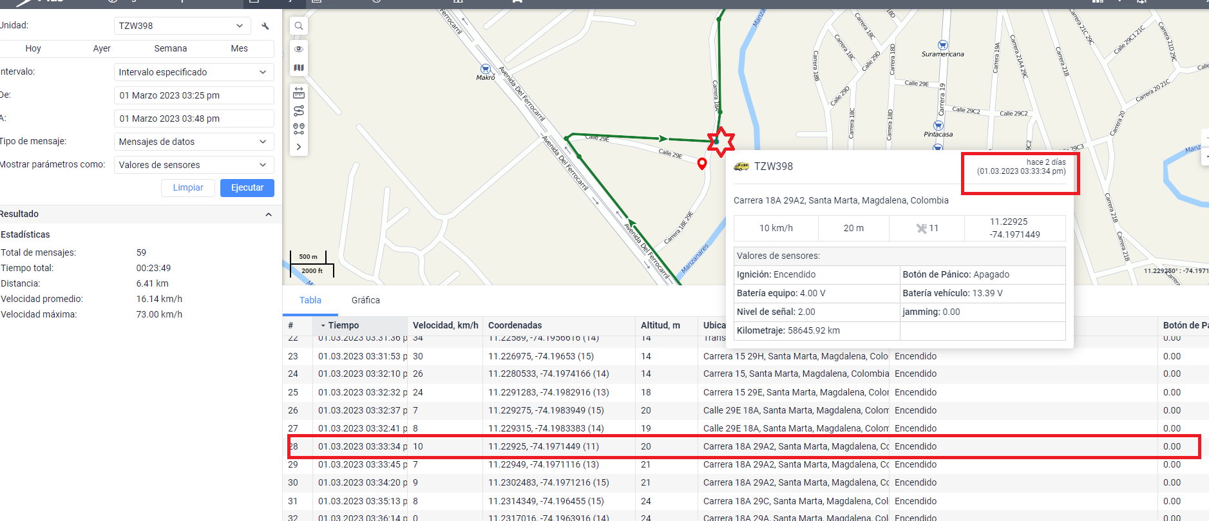
Task: Collapse the Resultado section
Action: [x=269, y=214]
